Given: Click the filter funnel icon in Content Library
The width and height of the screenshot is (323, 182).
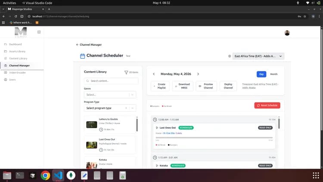Looking at the screenshot, I should 126,72.
